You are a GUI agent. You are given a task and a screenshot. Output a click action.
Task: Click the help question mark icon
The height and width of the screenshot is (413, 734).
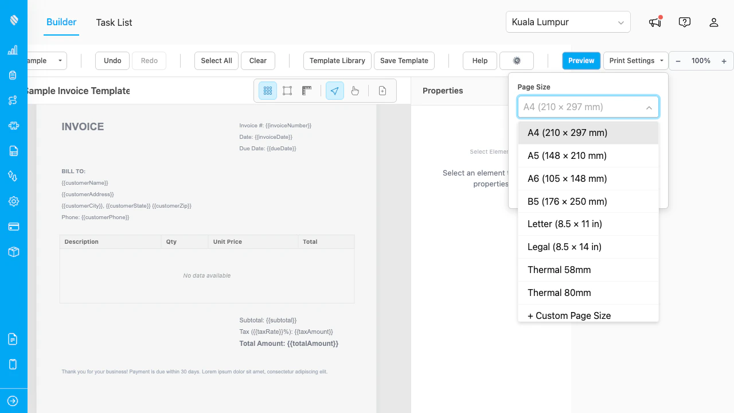click(684, 22)
